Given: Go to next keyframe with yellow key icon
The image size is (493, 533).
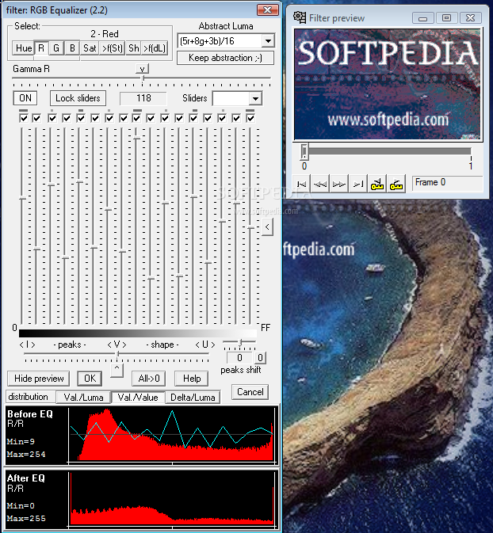Looking at the screenshot, I should (396, 184).
